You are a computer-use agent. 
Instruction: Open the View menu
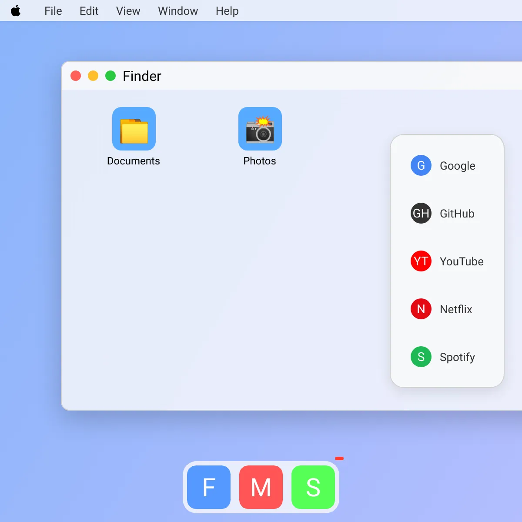coord(128,11)
